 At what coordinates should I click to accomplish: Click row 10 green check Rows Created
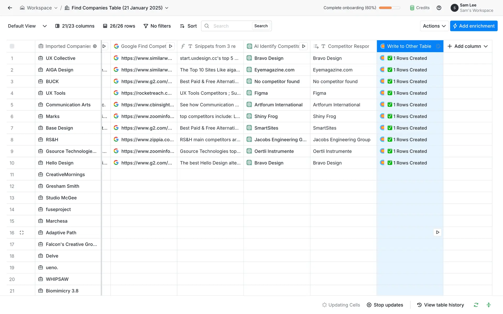(390, 163)
